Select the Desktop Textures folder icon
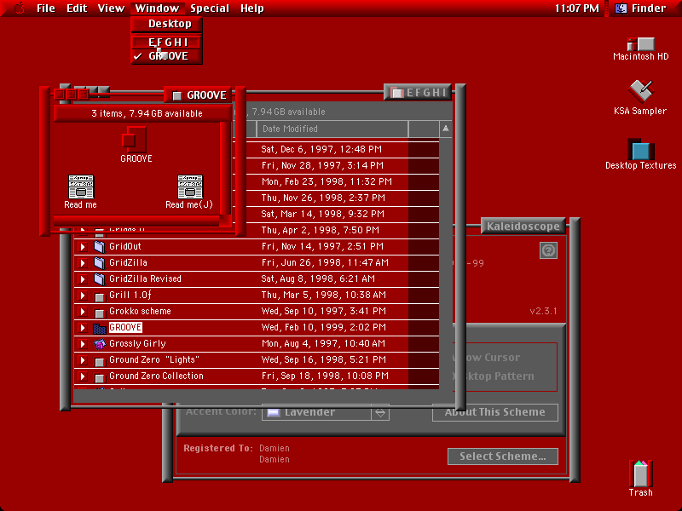This screenshot has width=682, height=511. [x=641, y=149]
